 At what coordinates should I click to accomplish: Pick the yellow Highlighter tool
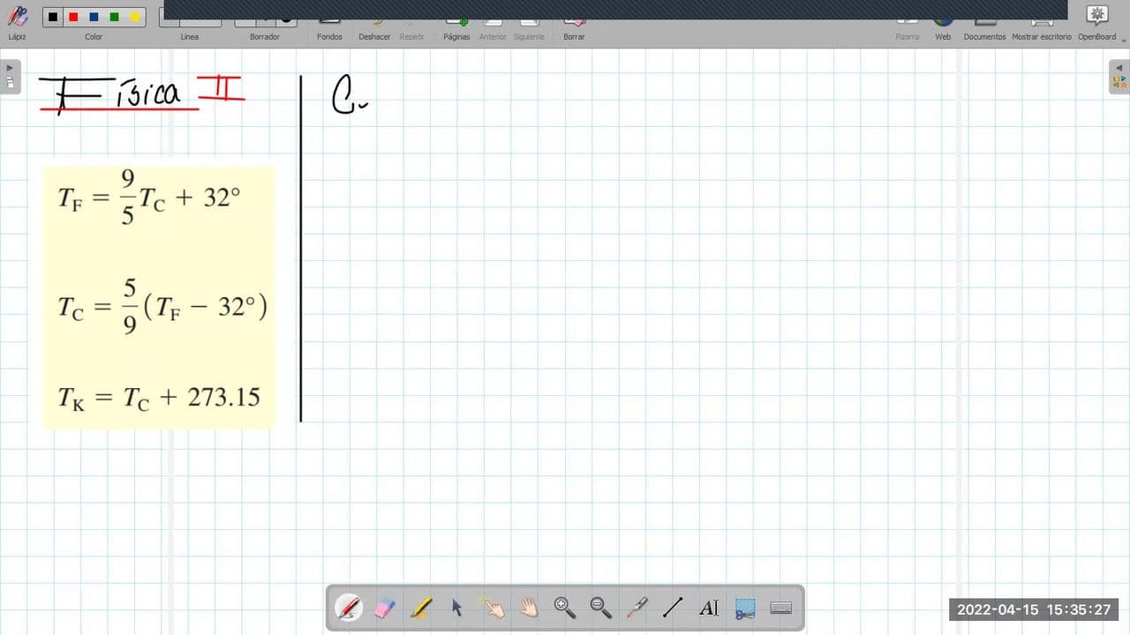click(421, 608)
